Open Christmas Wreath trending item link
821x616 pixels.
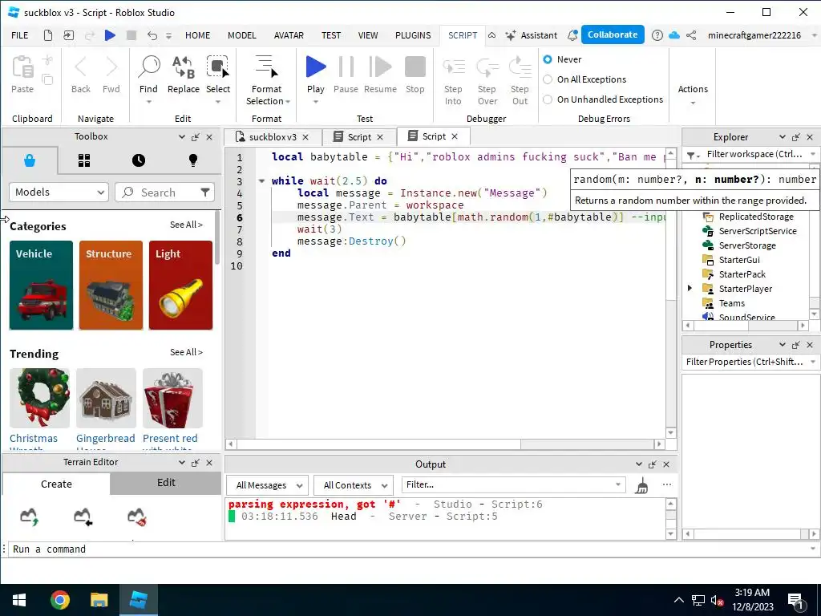(x=34, y=442)
